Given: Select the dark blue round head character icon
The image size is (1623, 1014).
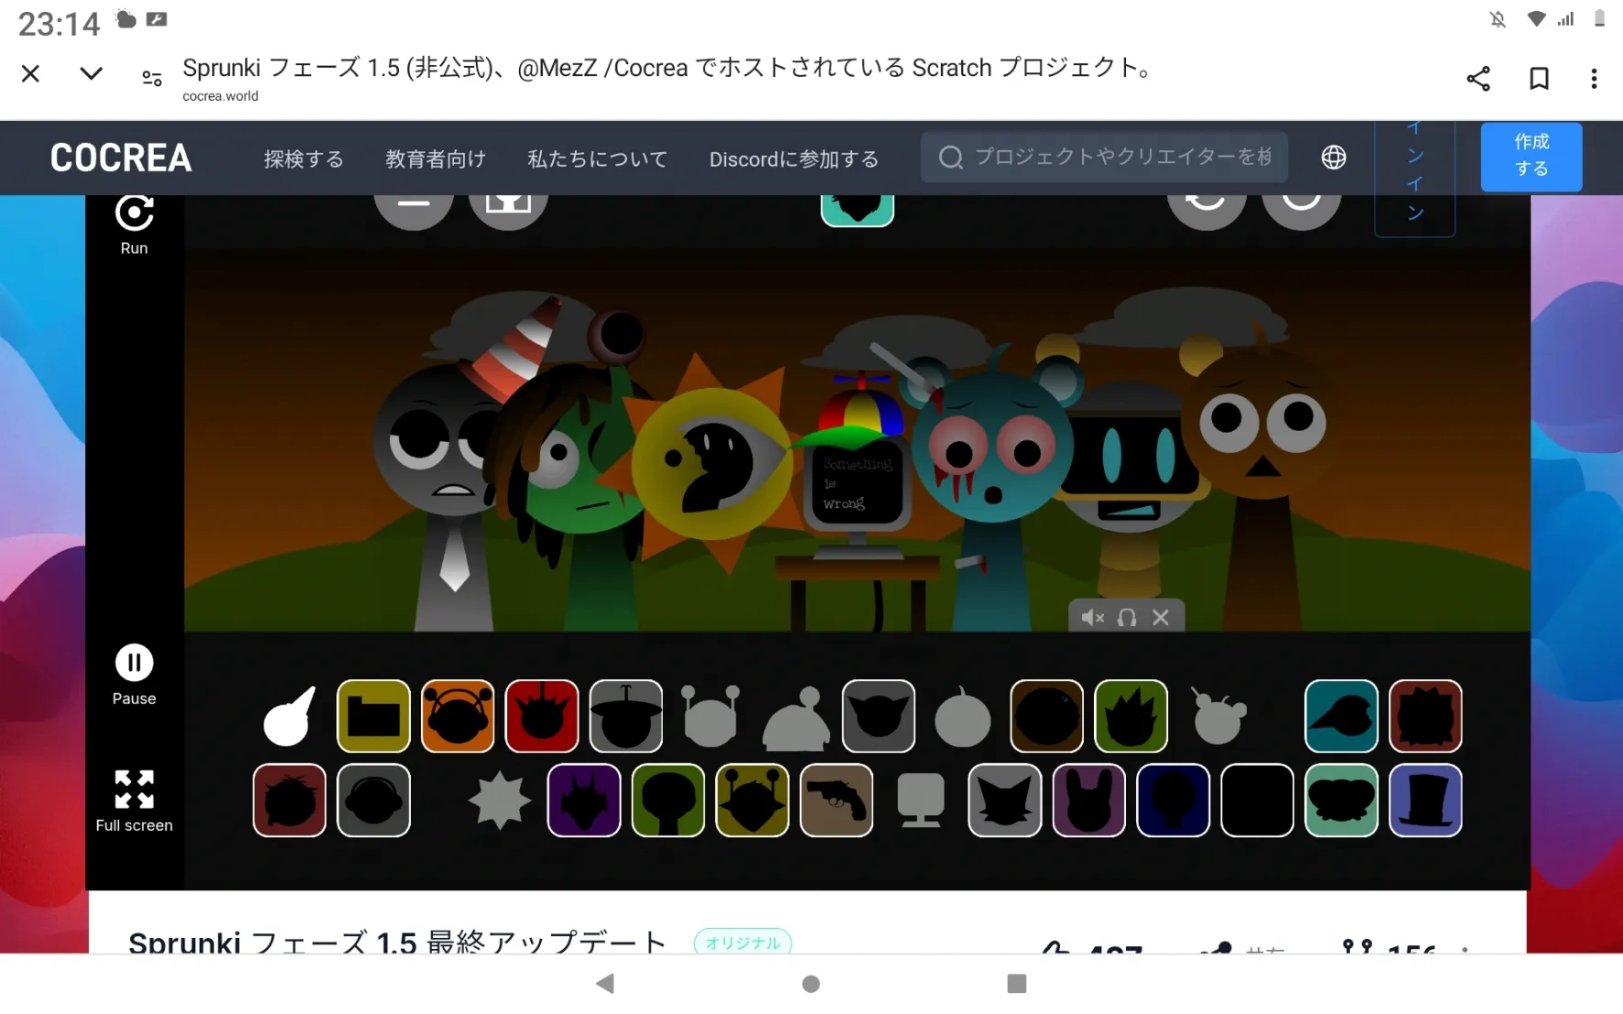Looking at the screenshot, I should pyautogui.click(x=1174, y=800).
